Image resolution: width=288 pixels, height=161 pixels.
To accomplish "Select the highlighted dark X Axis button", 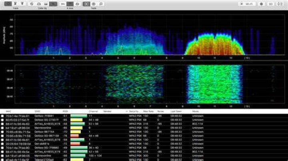I will tap(70, 4).
